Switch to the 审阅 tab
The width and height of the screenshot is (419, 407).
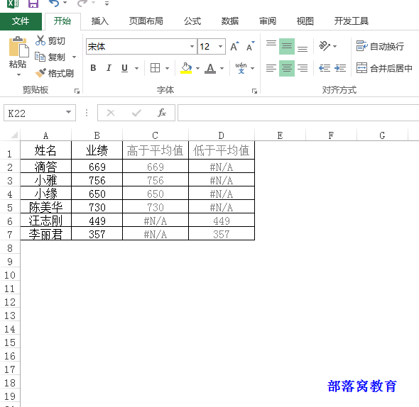[268, 21]
